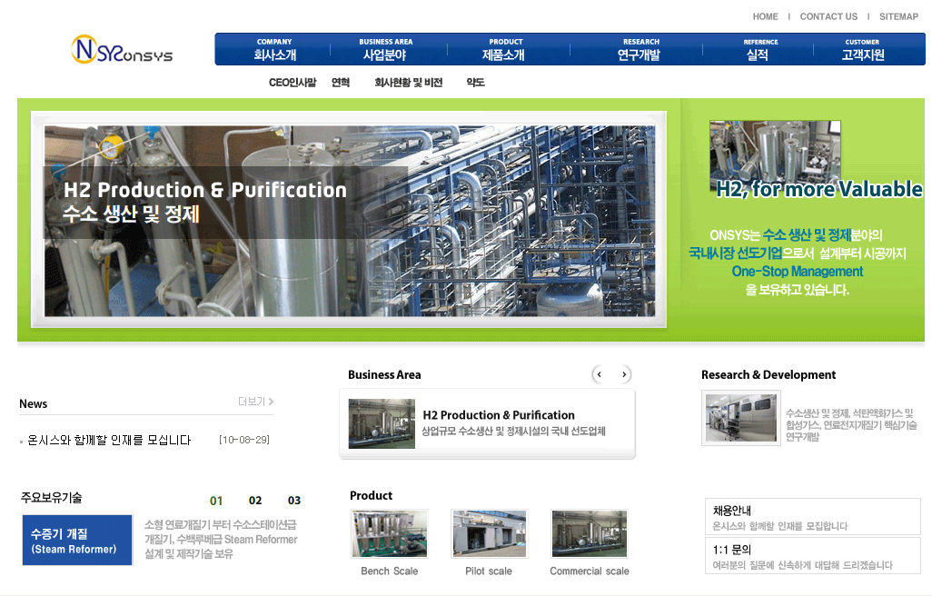This screenshot has height=596, width=932.
Task: Select technology tab 02
Action: tap(255, 501)
